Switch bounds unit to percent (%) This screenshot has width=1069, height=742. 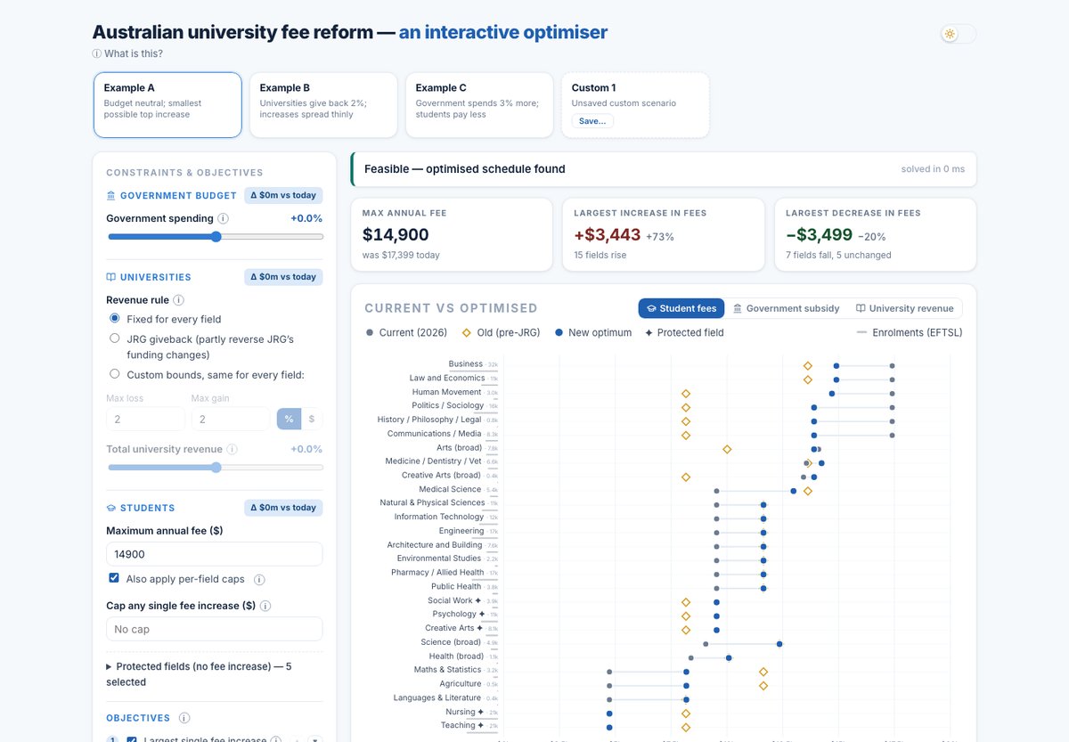[x=289, y=419]
